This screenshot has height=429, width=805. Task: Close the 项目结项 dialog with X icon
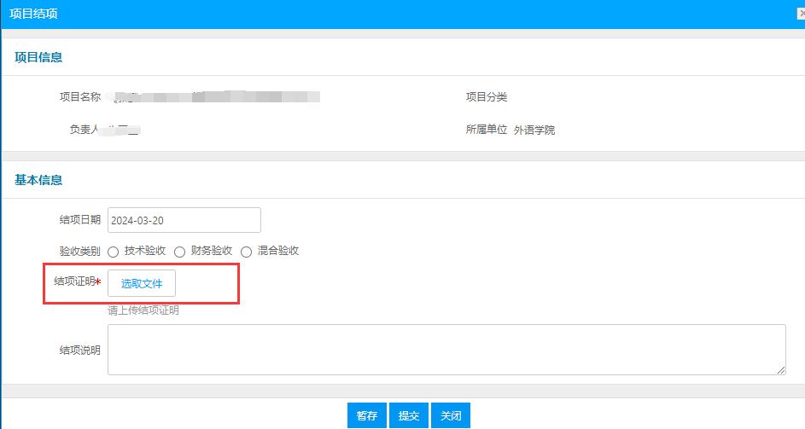pos(800,14)
